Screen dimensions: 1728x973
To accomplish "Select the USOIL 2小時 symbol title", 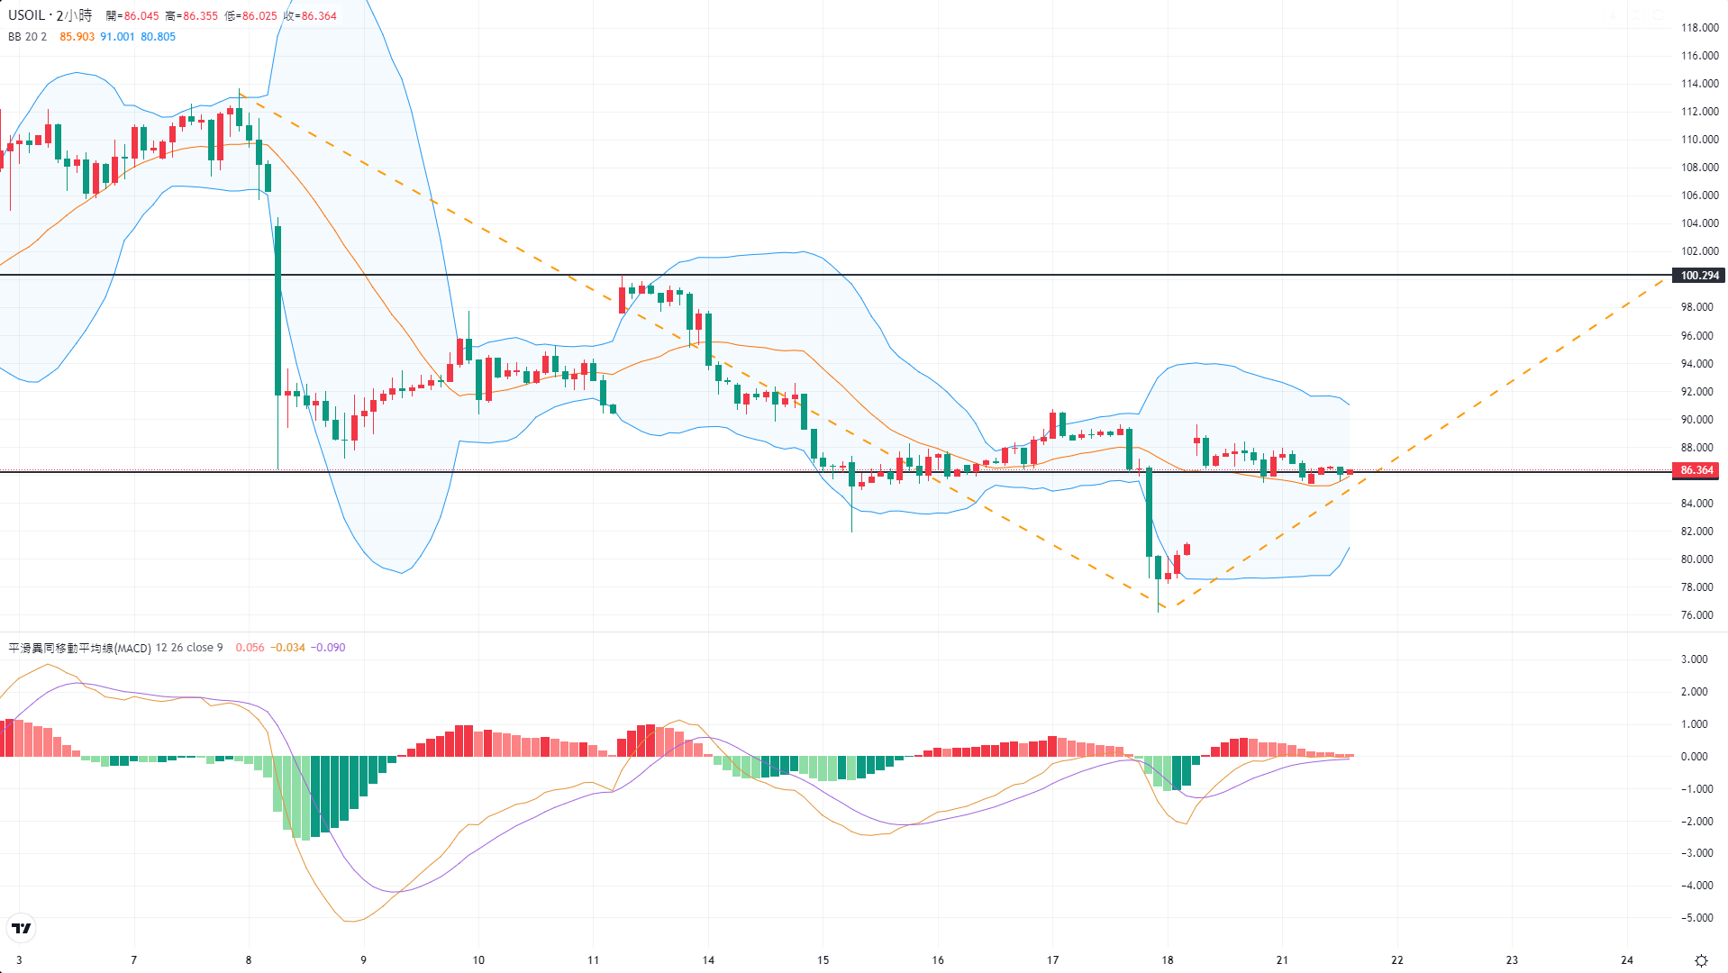I will [50, 15].
